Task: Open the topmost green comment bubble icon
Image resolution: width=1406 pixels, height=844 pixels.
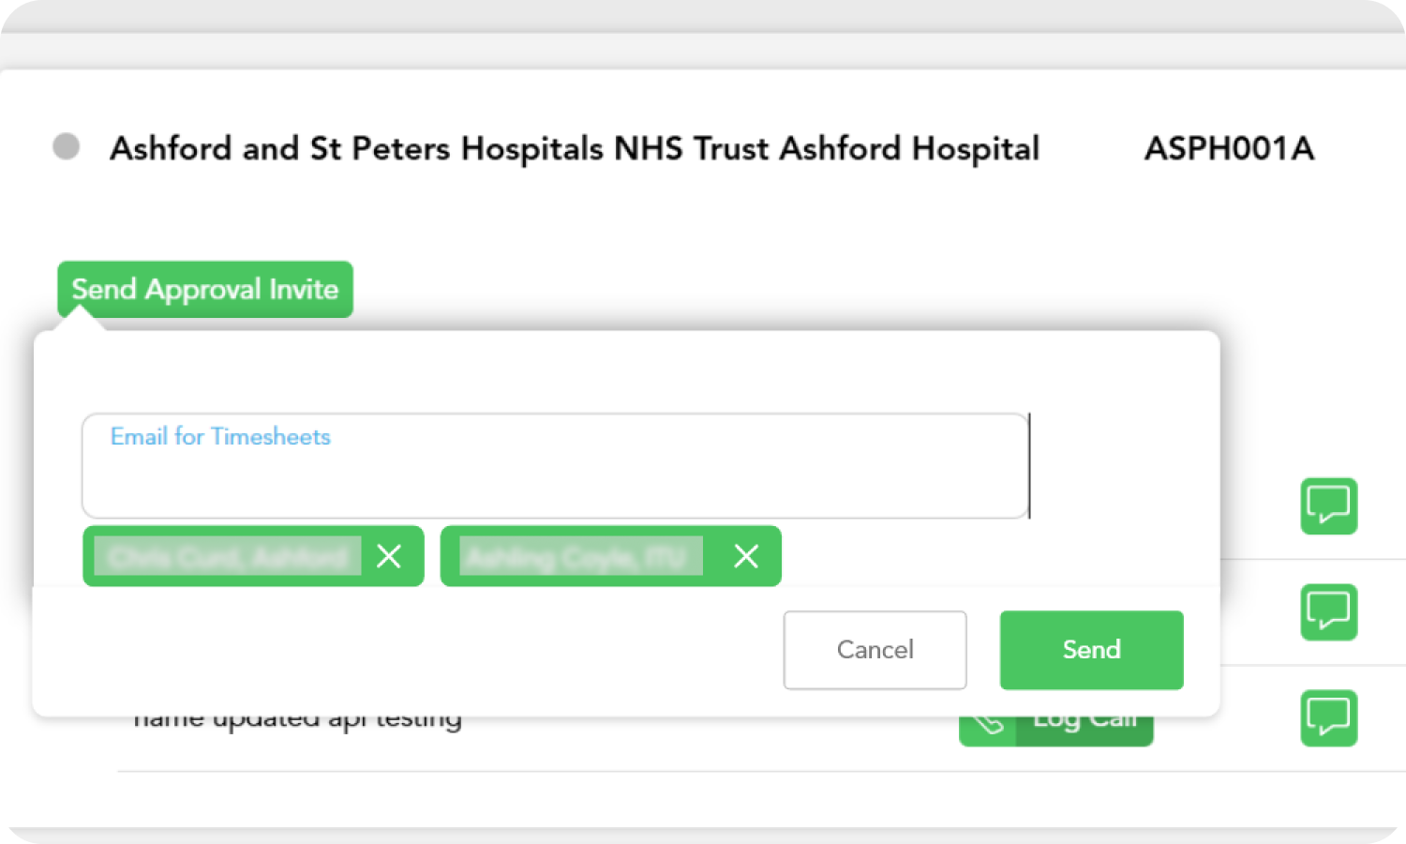Action: (1328, 506)
